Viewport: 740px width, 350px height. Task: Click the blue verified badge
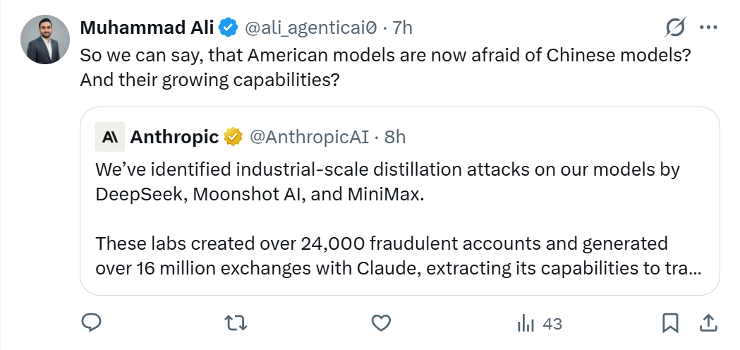point(227,28)
